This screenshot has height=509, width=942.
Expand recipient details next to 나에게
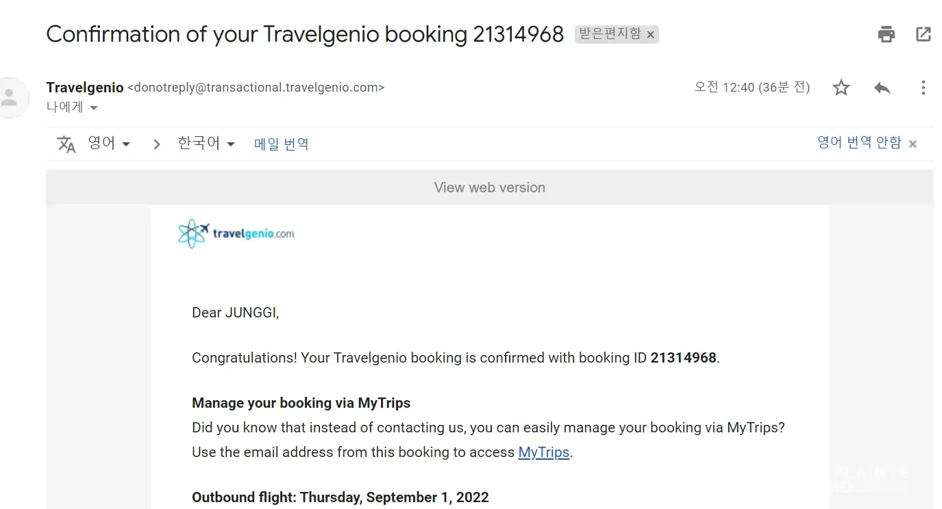94,108
